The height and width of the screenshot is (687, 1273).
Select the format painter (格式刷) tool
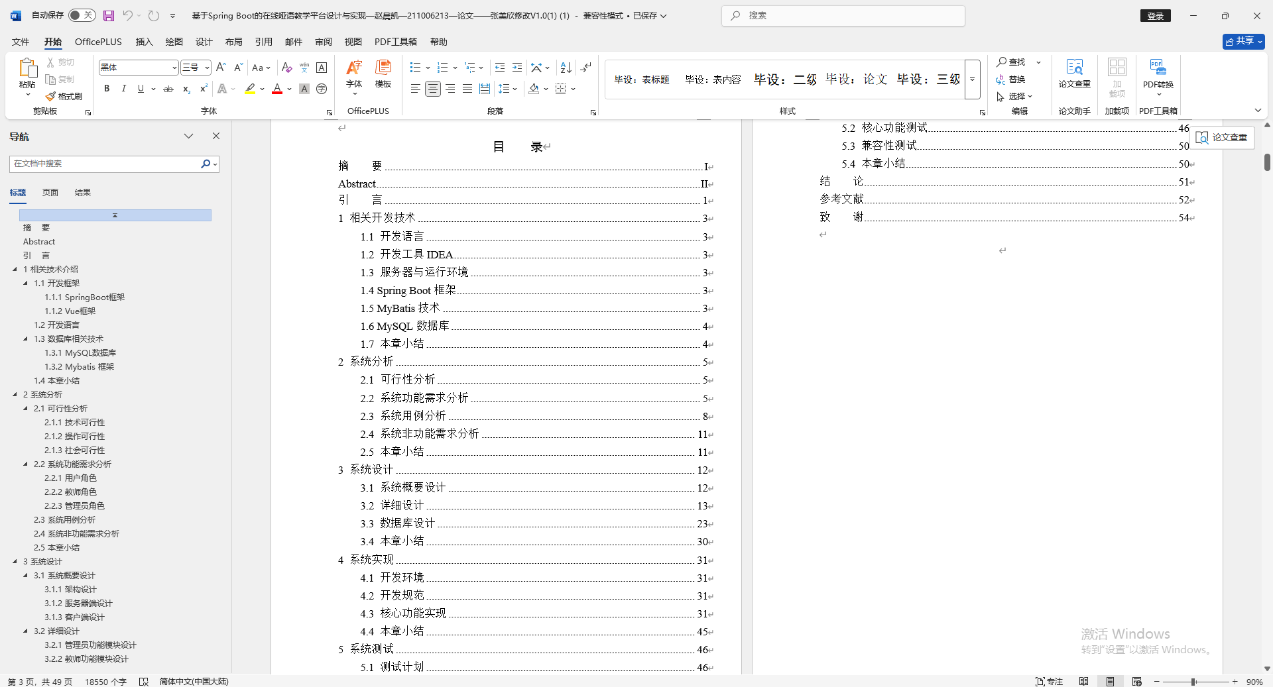(x=64, y=96)
